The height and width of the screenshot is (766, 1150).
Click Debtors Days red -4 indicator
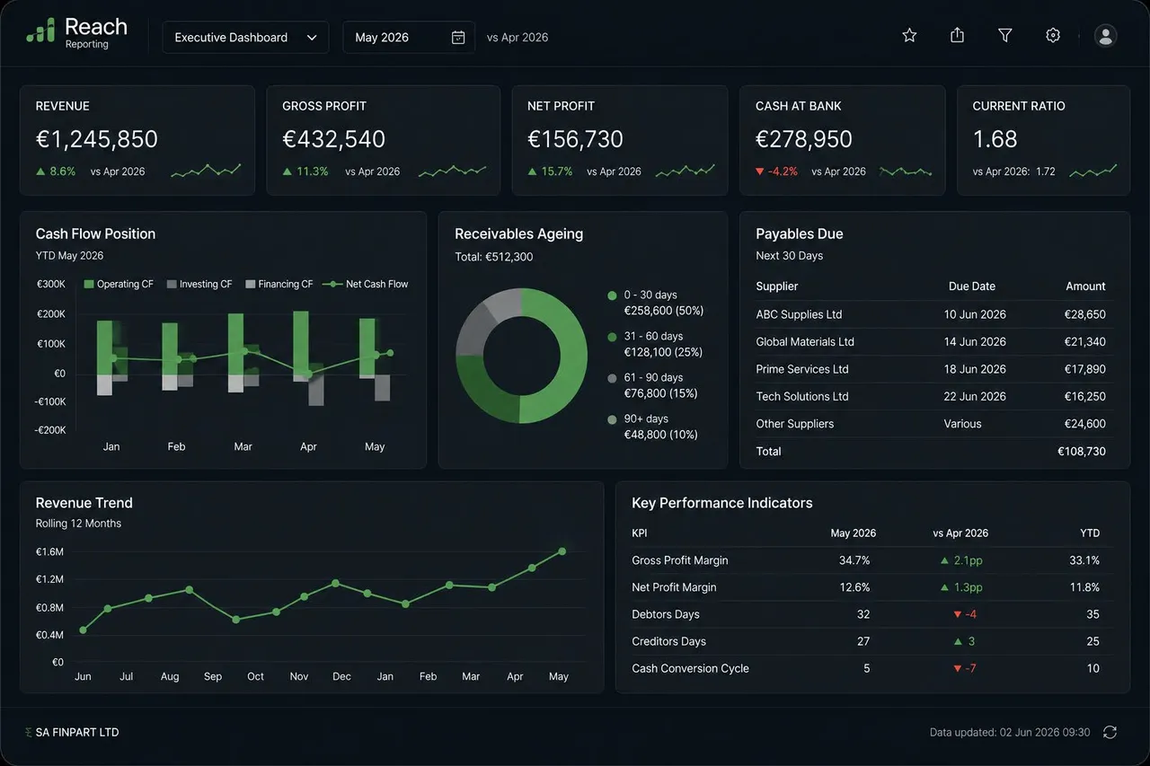pos(964,614)
